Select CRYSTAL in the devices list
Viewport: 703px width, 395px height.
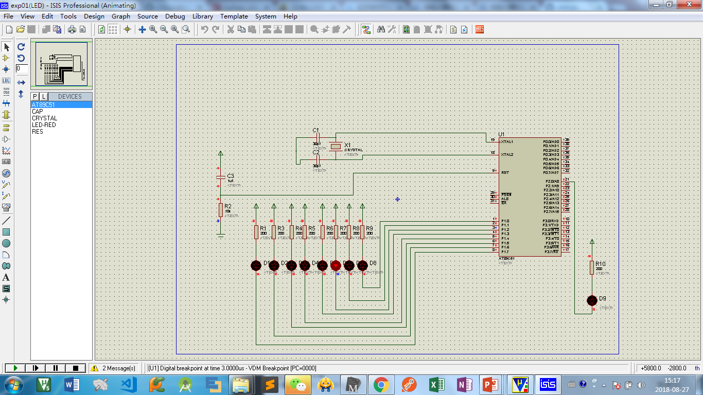62,118
